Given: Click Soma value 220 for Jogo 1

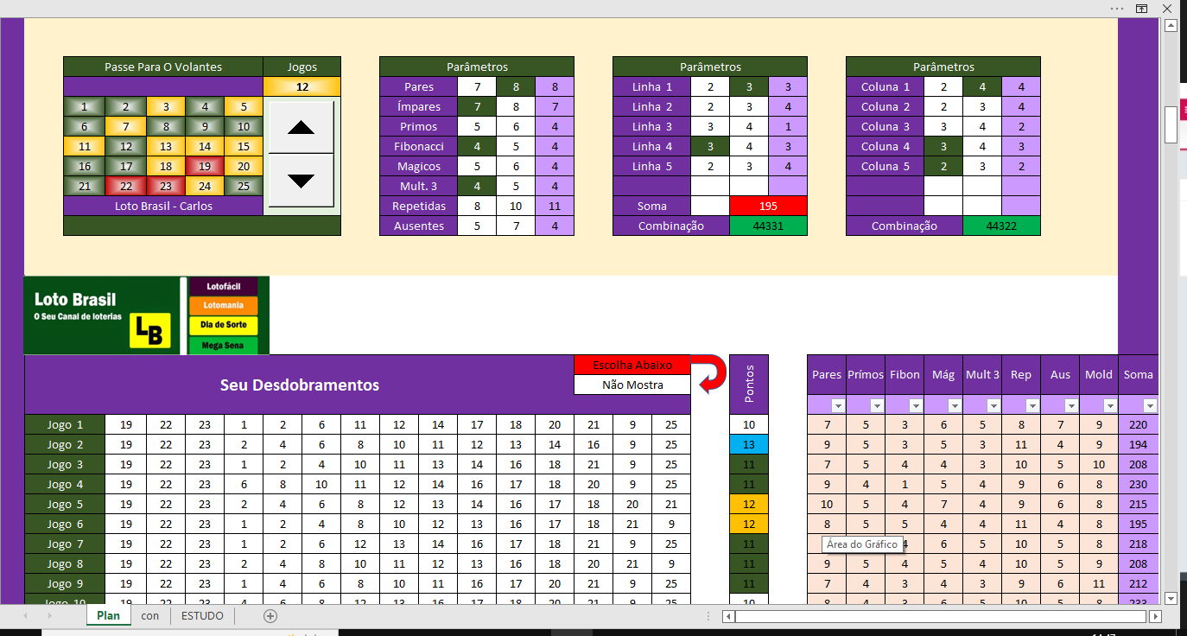Looking at the screenshot, I should [1138, 424].
